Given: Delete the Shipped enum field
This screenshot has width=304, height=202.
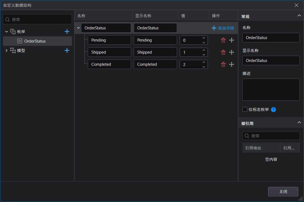Looking at the screenshot, I should coord(223,52).
